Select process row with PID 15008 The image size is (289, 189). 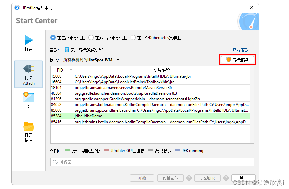tap(150, 76)
